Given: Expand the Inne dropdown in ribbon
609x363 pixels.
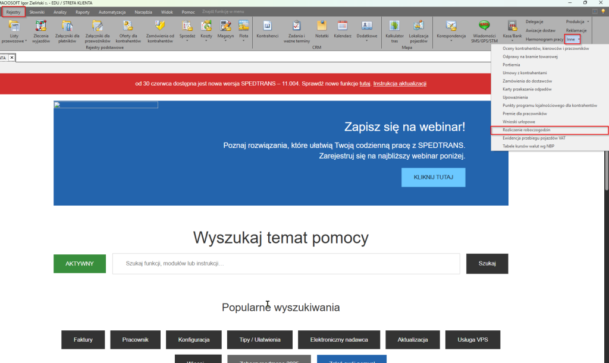Looking at the screenshot, I should (x=572, y=39).
